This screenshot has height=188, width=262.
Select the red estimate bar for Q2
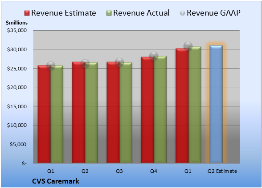78,112
